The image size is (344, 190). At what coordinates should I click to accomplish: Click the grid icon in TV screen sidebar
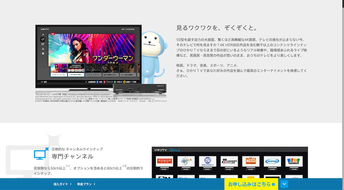(43, 53)
